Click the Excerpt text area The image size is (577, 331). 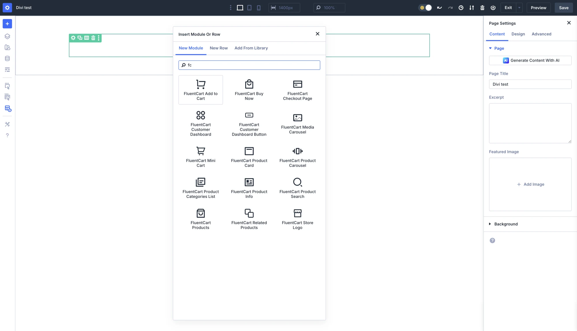530,123
